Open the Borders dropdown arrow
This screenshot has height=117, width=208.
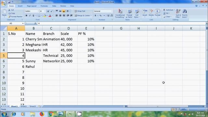point(42,16)
